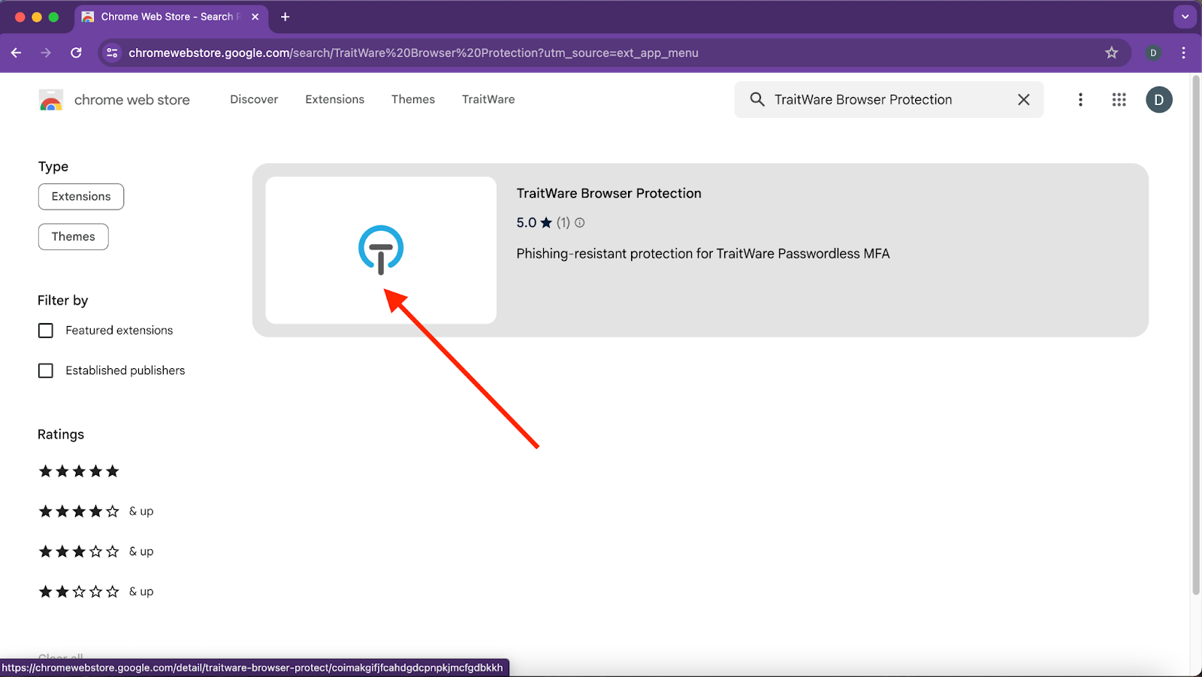Screen dimensions: 1202x677
Task: Filter by five star rating
Action: tap(79, 471)
